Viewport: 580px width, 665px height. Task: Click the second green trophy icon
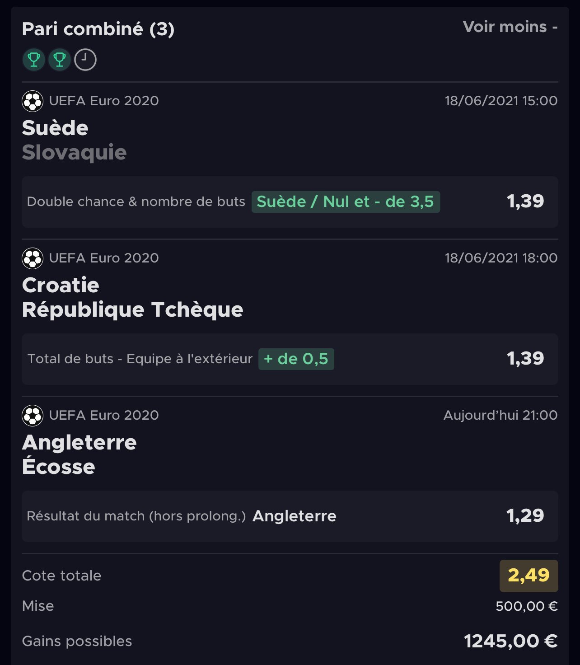click(x=60, y=60)
